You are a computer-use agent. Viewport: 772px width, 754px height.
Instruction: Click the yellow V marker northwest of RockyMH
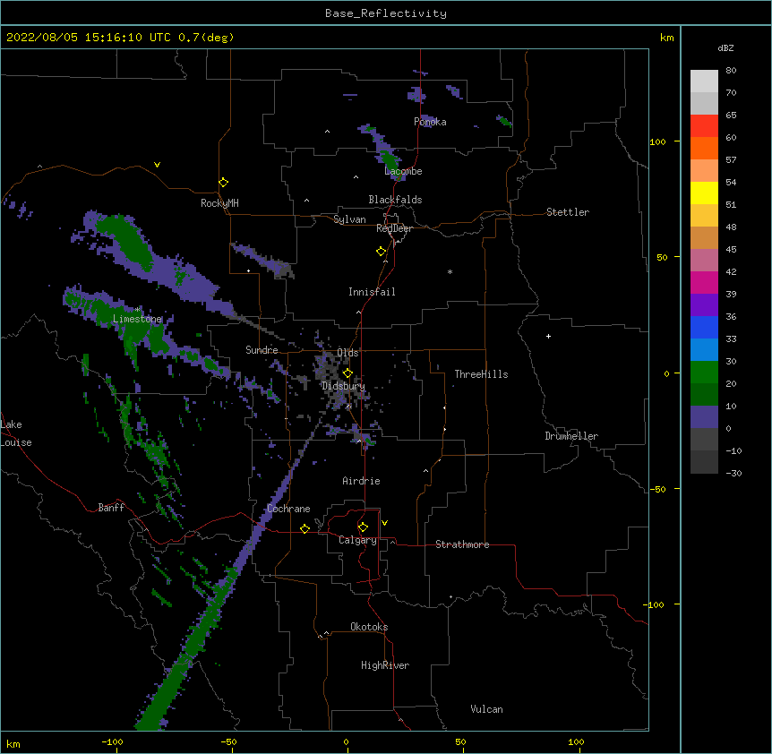[157, 165]
